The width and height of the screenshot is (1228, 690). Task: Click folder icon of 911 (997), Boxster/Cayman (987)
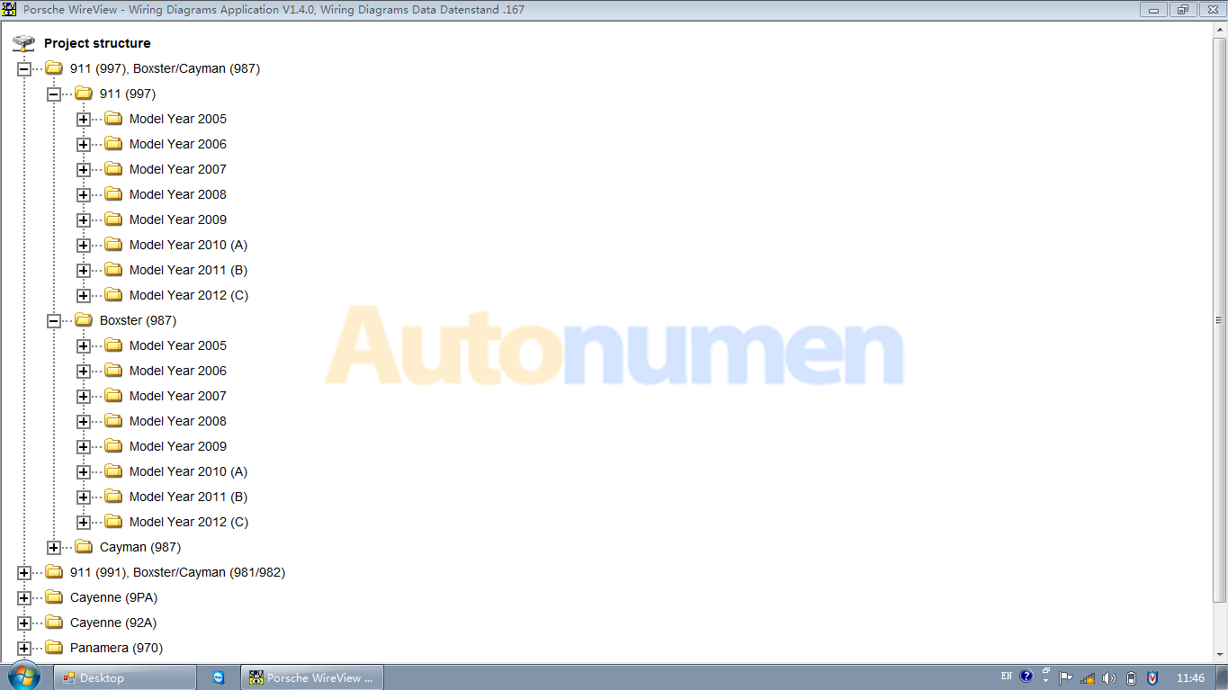[54, 67]
